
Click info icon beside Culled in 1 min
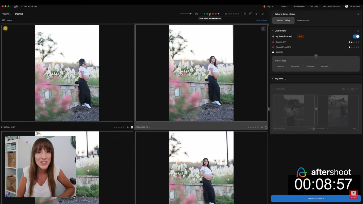358,14
